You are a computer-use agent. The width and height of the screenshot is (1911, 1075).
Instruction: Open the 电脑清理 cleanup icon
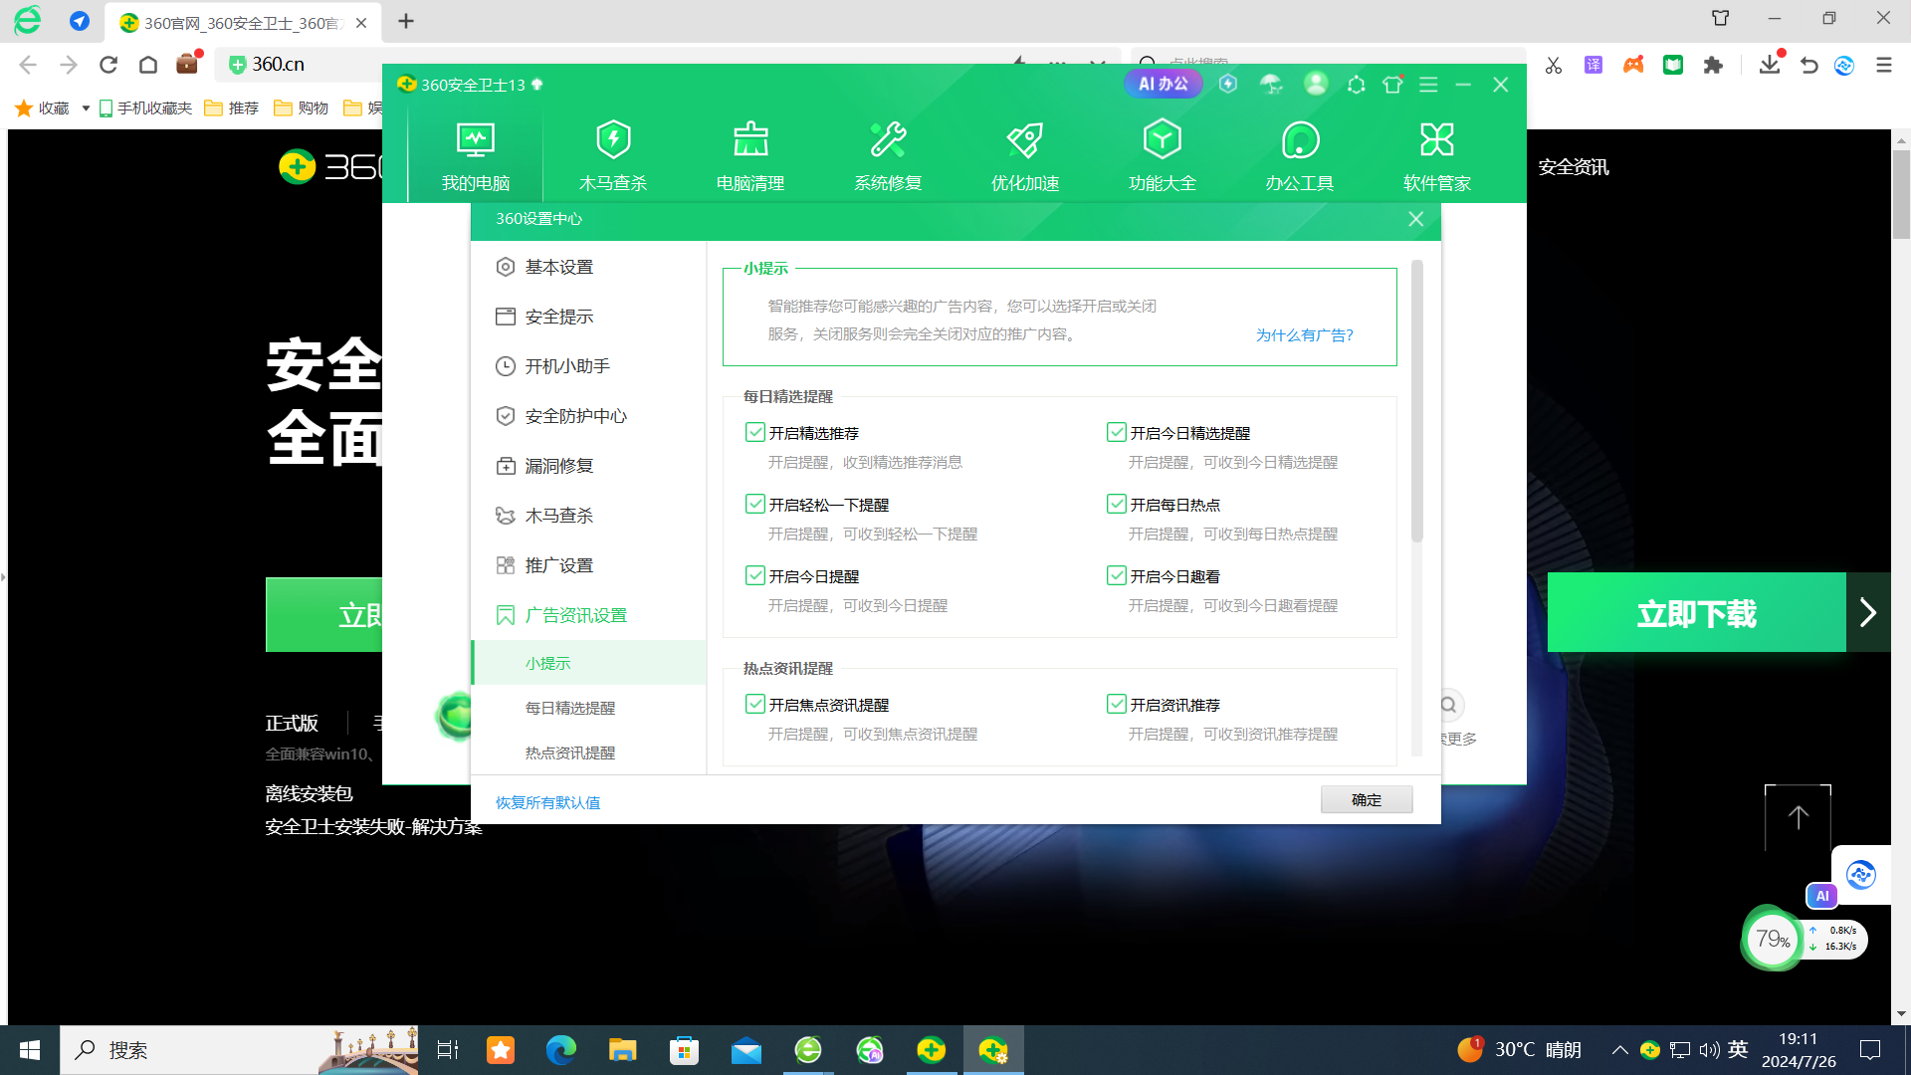coord(750,140)
